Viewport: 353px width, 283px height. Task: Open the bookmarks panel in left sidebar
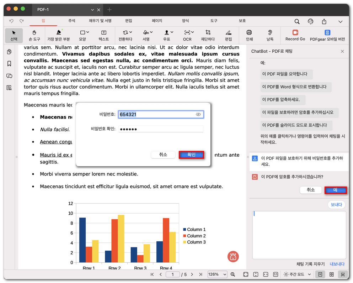click(x=10, y=64)
